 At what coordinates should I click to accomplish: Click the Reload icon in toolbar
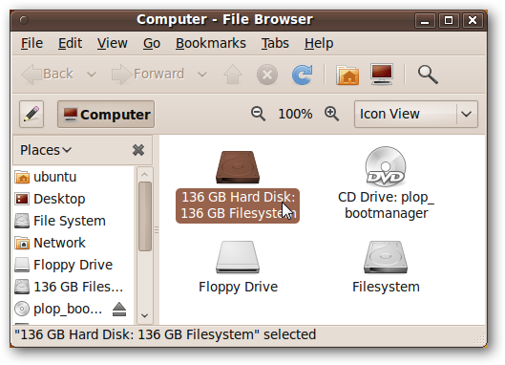pyautogui.click(x=302, y=75)
